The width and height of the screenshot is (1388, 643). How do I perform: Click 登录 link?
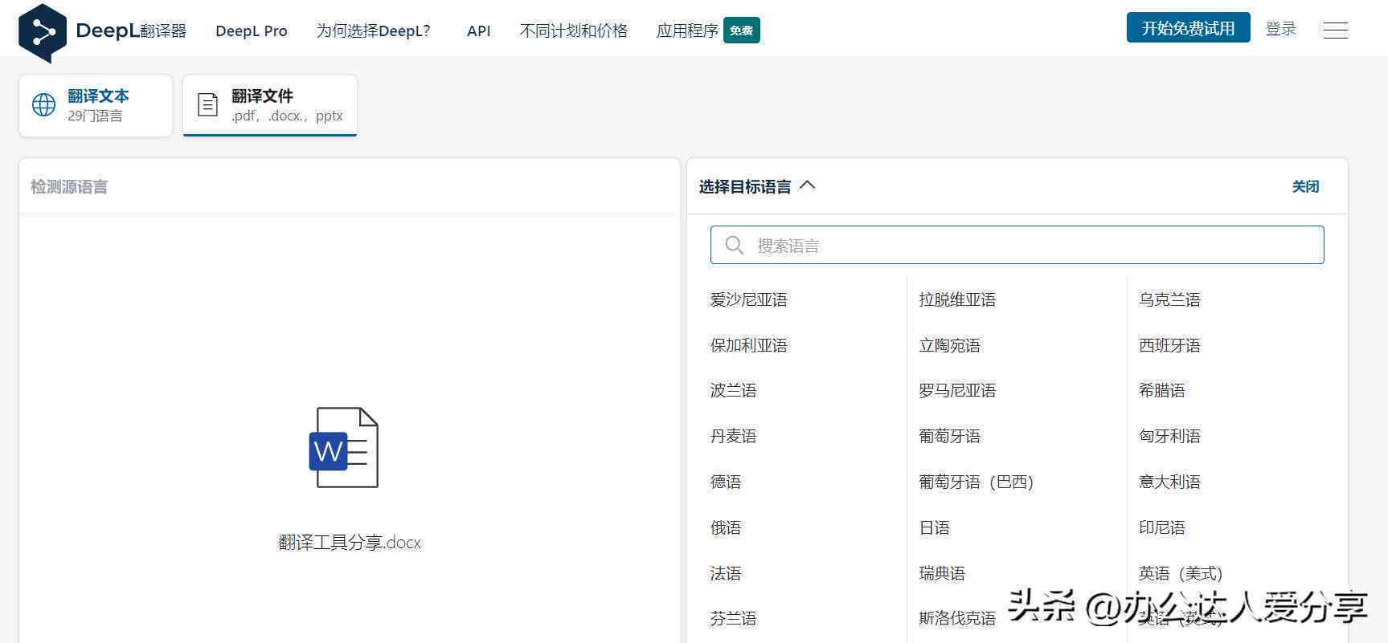(1280, 29)
